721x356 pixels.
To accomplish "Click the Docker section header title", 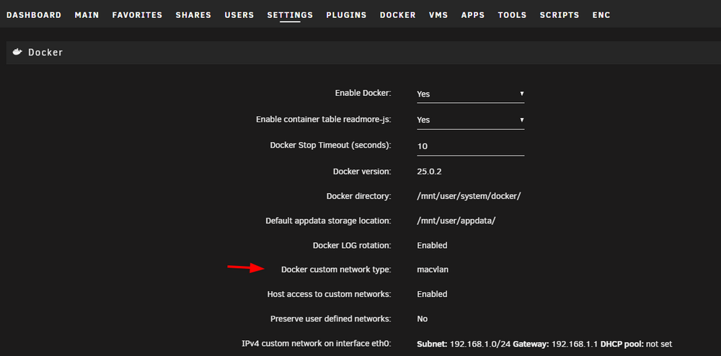I will (x=45, y=53).
